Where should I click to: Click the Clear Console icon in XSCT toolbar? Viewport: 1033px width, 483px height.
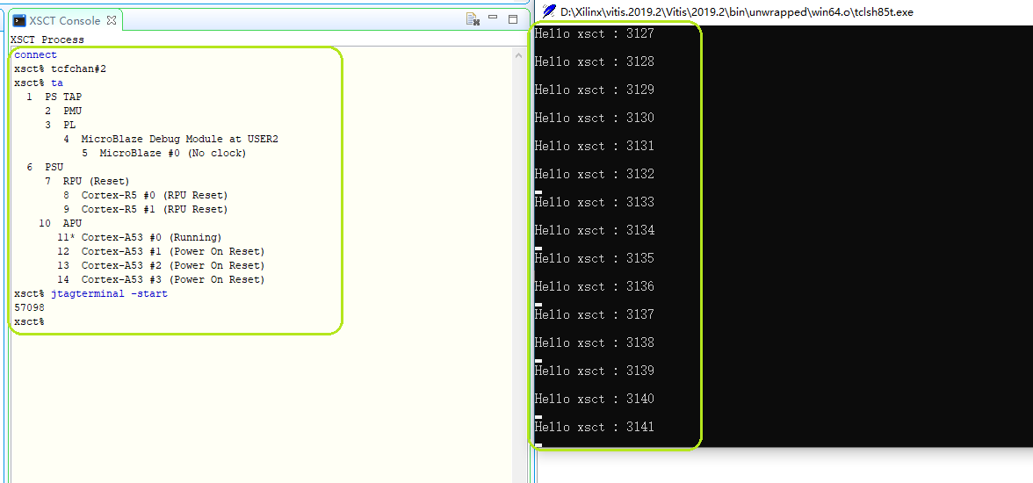[473, 20]
